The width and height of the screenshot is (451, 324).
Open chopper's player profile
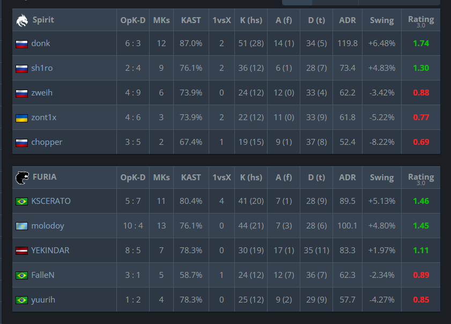tap(47, 143)
